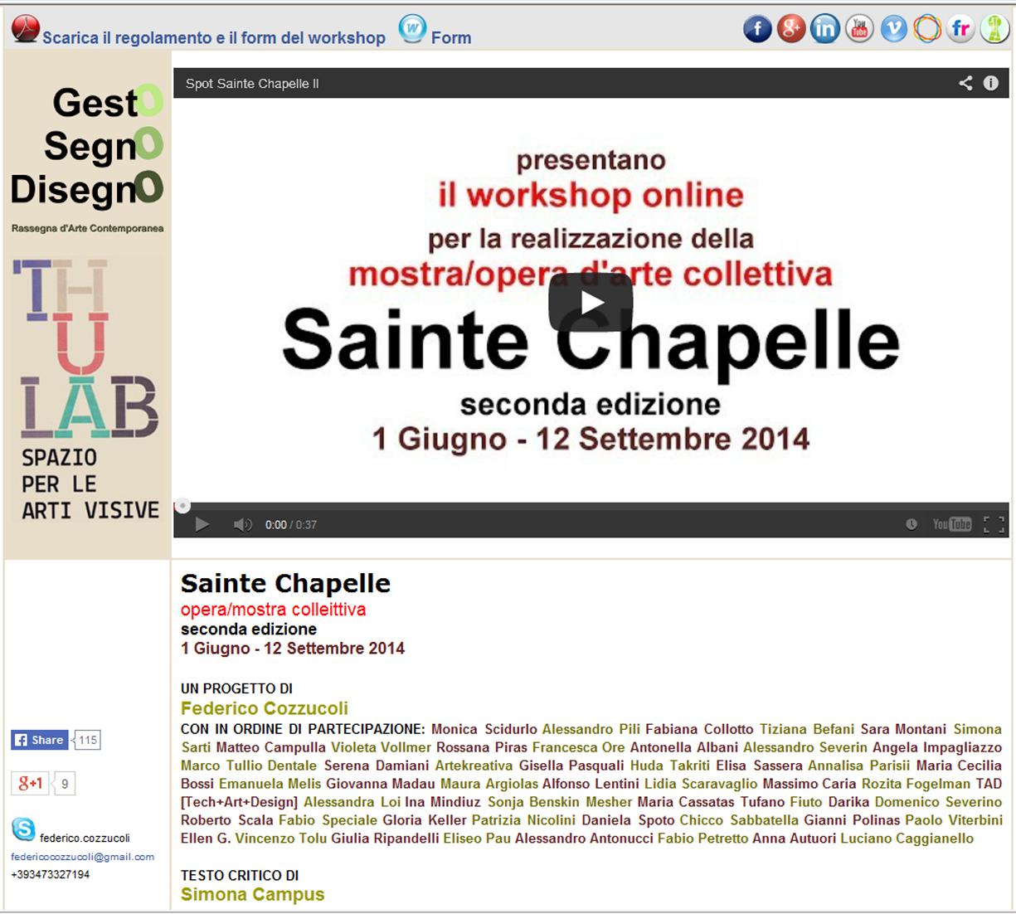Image resolution: width=1016 pixels, height=914 pixels.
Task: Click the Skype icon
Action: [x=23, y=829]
